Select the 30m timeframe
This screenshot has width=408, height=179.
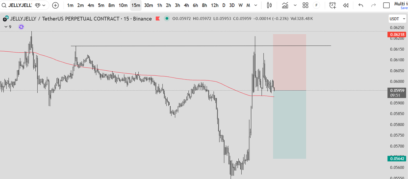click(x=149, y=5)
